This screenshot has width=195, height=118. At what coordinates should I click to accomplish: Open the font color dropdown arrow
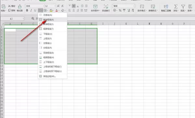coord(59,11)
